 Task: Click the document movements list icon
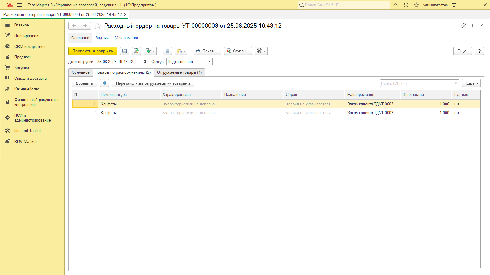167,51
